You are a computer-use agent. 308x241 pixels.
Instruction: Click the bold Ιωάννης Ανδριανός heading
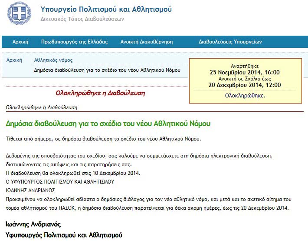[x=33, y=224]
